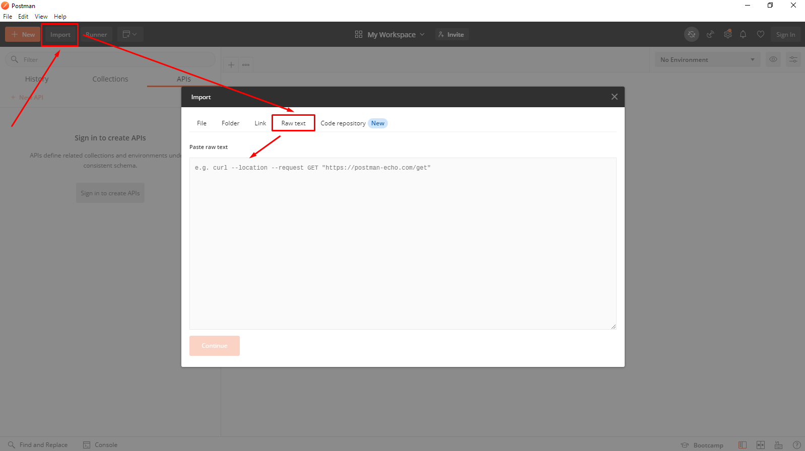Select the Code repository tab
Screen dimensions: 805x451
pos(354,123)
